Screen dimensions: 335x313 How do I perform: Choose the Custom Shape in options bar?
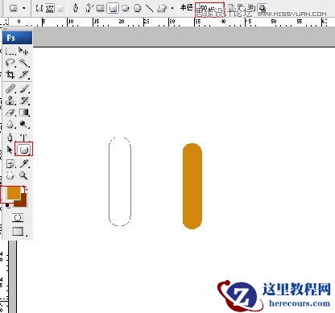point(162,8)
